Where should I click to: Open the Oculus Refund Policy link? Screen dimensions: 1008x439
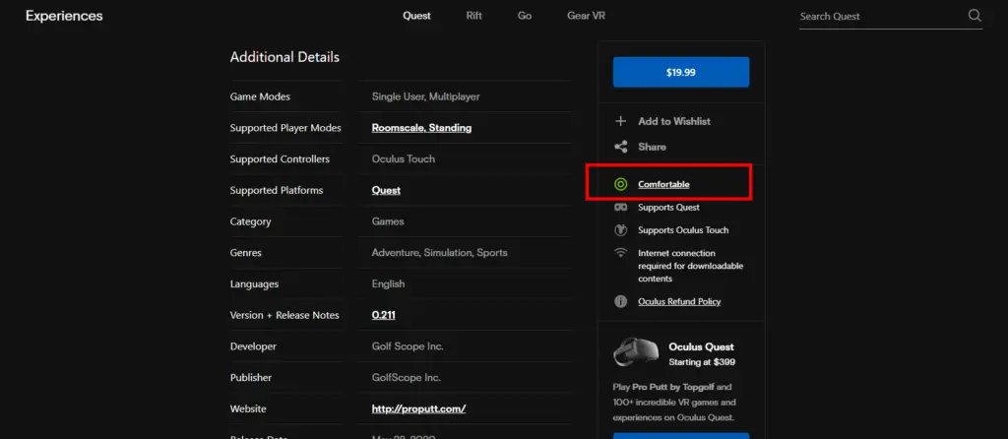(x=679, y=301)
